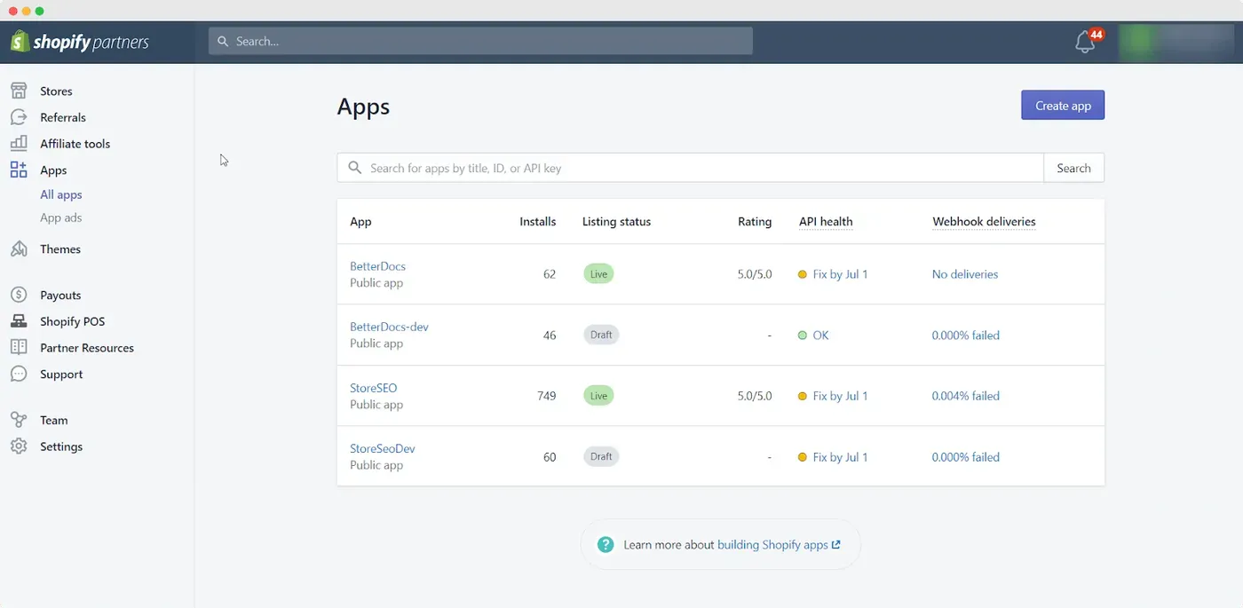Click the Shopify Partners logo
1243x608 pixels.
point(80,42)
